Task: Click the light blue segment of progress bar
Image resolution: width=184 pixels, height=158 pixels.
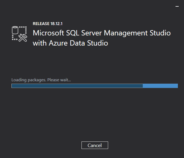Action: click(x=160, y=86)
